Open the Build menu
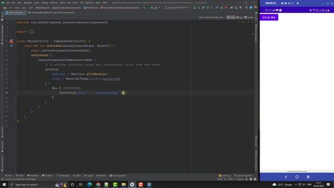 (63, 3)
